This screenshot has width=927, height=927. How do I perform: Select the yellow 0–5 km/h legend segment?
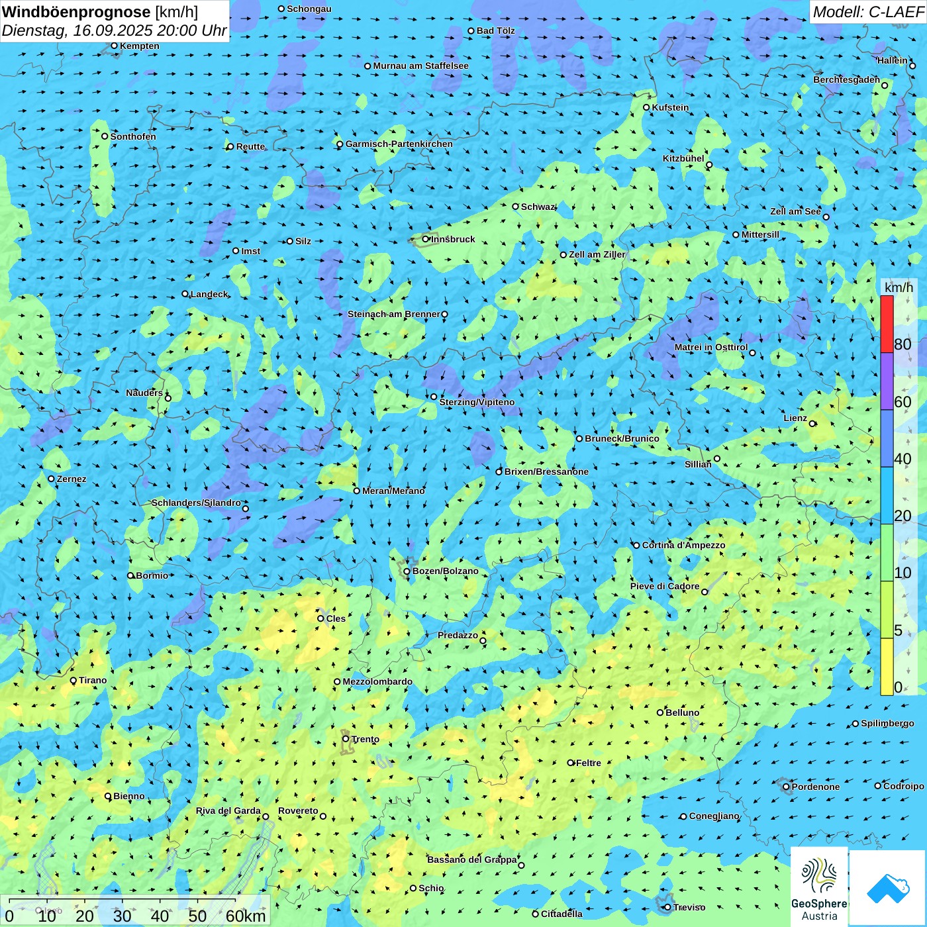tap(887, 667)
